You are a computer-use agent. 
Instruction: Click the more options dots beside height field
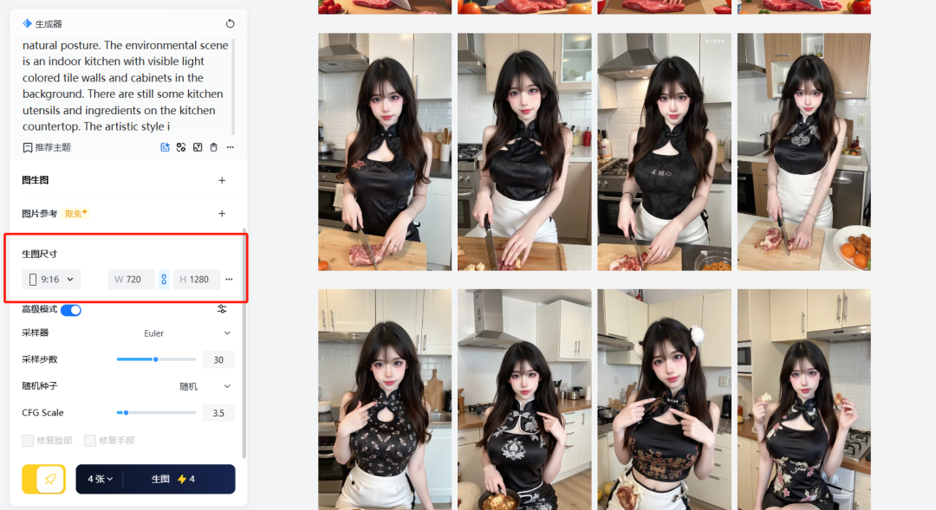click(x=229, y=280)
